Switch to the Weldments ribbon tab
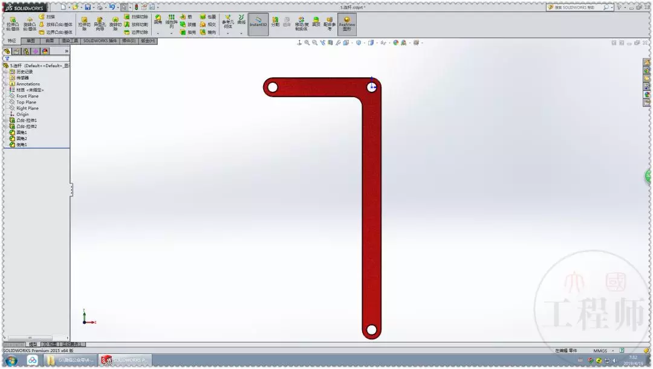Image resolution: width=653 pixels, height=369 pixels. (128, 41)
